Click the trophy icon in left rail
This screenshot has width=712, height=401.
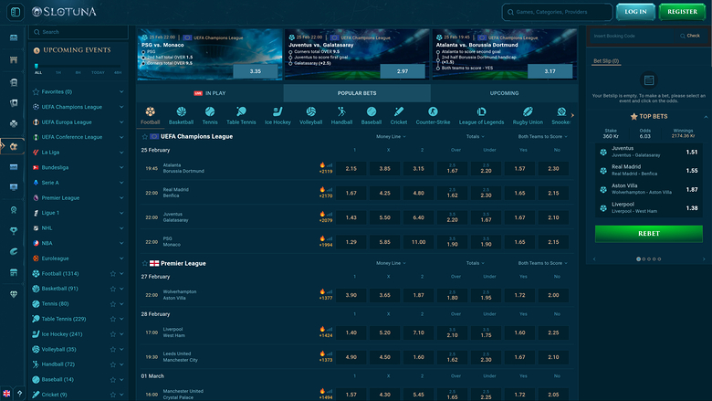point(14,231)
